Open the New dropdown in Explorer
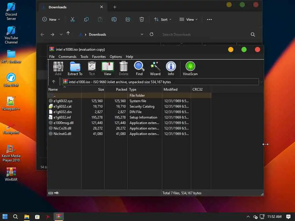The height and width of the screenshot is (221, 295). coord(51,19)
